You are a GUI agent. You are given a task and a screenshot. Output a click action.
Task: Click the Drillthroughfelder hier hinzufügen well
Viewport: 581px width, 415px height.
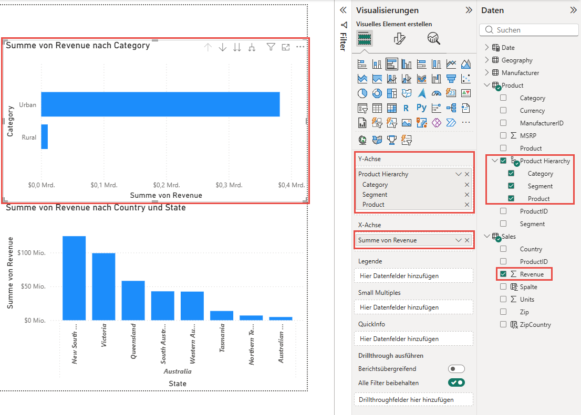(413, 399)
